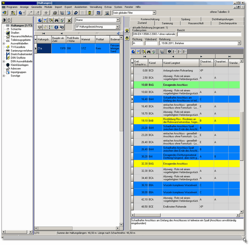
Task: Click the Bericht input field
Action: pos(209,34)
